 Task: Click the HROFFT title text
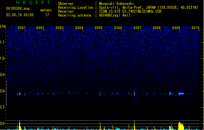point(33,3)
